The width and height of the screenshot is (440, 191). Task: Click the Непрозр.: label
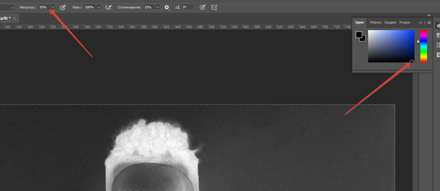point(28,7)
